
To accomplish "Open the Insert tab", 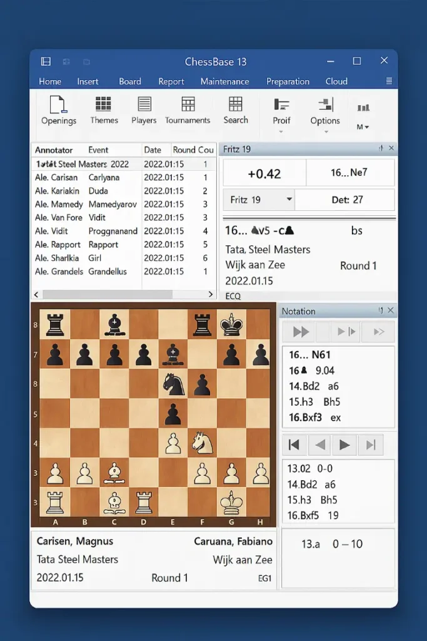I will point(88,81).
